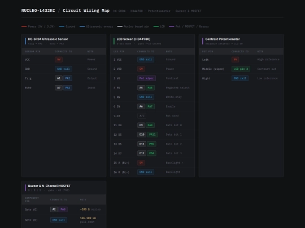Click the PA1 badge in Trig row
The width and height of the screenshot is (305, 228).
pyautogui.click(x=68, y=78)
